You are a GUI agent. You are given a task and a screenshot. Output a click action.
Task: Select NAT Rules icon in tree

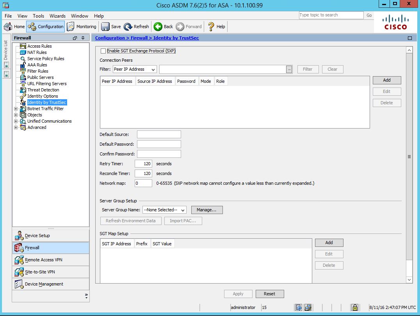[23, 52]
